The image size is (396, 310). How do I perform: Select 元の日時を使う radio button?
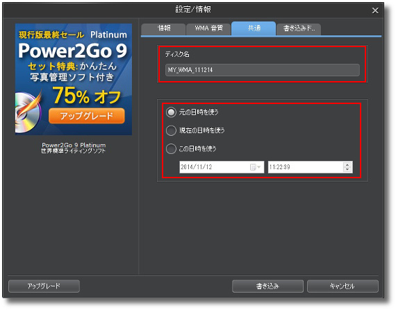171,112
